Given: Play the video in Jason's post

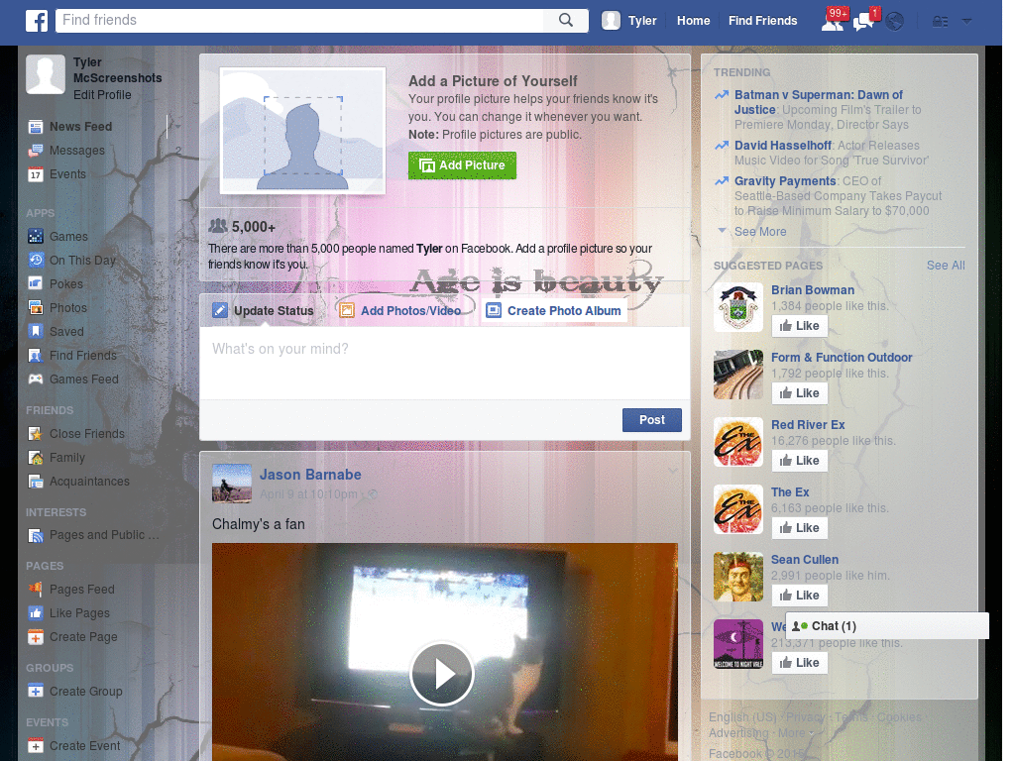Looking at the screenshot, I should 442,674.
